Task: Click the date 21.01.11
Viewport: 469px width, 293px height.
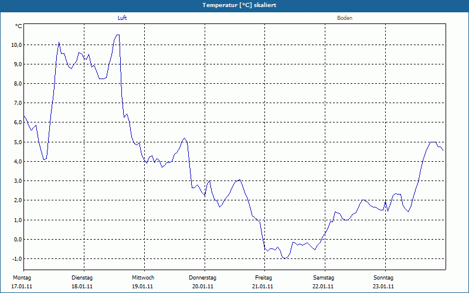Action: coord(263,287)
